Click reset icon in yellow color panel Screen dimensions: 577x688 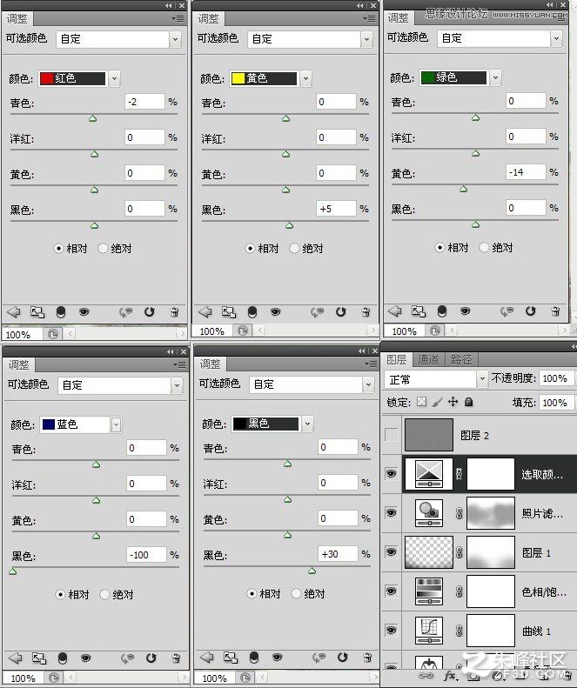[341, 312]
